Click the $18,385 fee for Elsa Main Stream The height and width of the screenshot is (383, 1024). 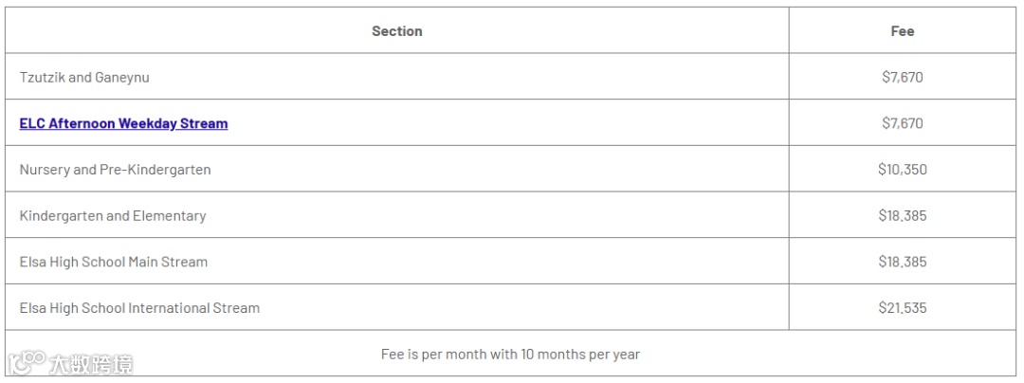(x=902, y=262)
